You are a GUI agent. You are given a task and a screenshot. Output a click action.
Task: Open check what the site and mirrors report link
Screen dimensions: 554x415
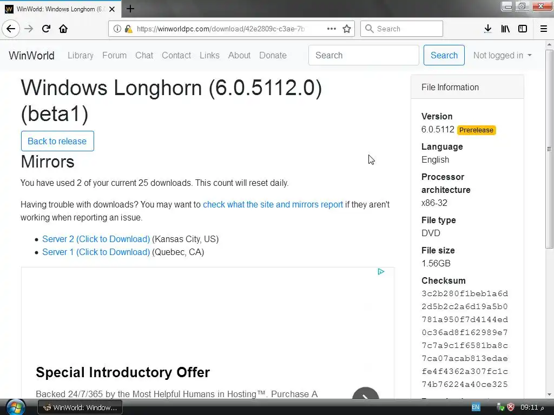click(273, 205)
